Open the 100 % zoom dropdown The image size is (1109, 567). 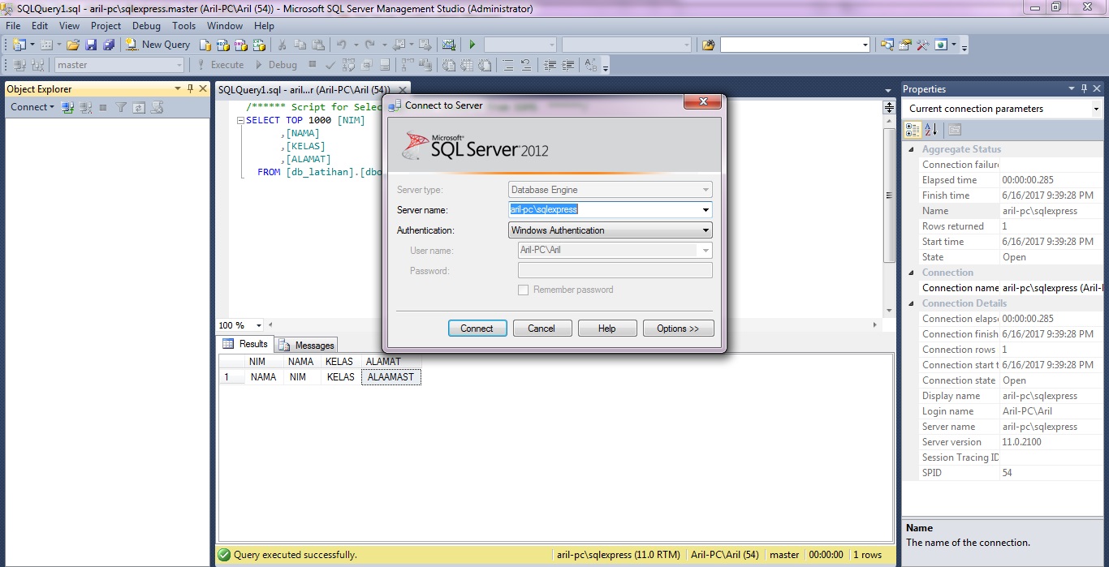click(259, 325)
